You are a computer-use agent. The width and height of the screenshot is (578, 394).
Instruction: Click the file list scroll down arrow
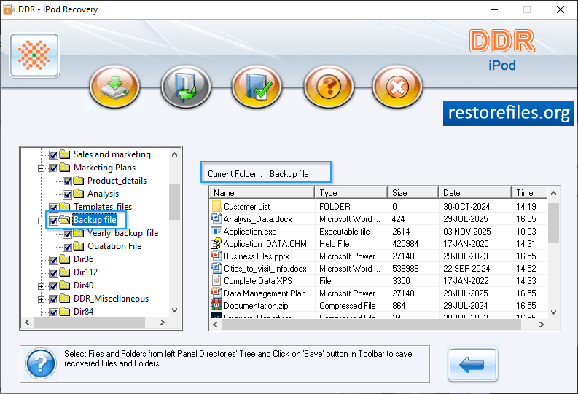click(x=554, y=312)
